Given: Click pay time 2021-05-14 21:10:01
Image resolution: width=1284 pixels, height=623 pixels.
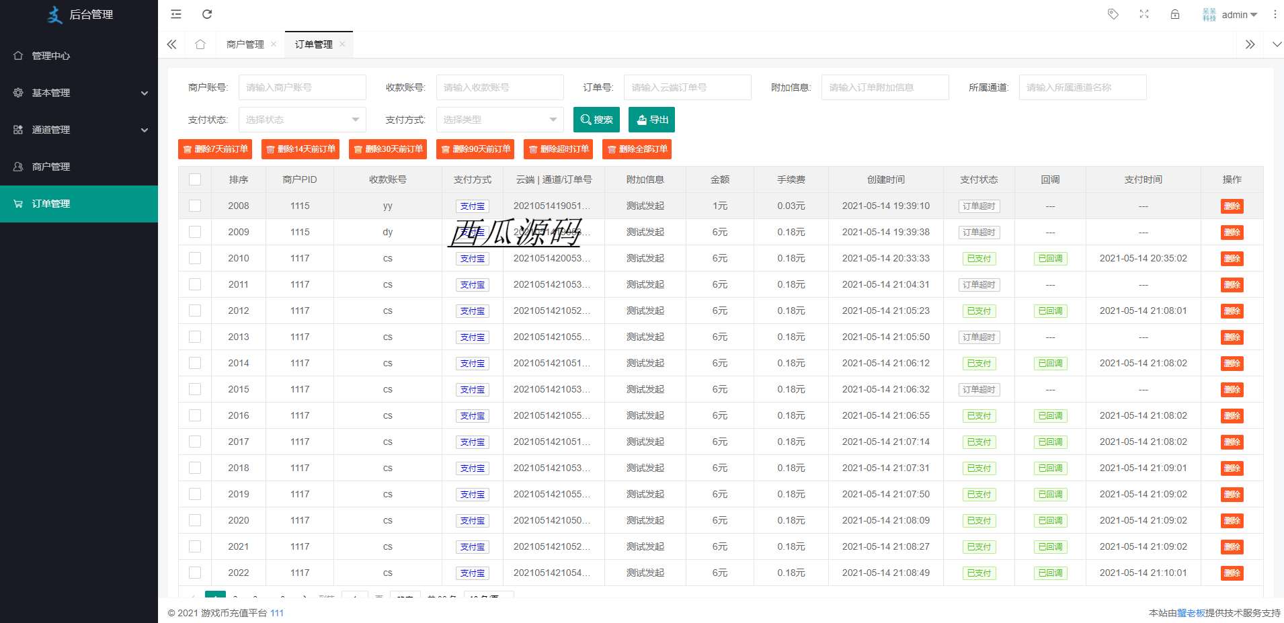Looking at the screenshot, I should pyautogui.click(x=1143, y=573).
